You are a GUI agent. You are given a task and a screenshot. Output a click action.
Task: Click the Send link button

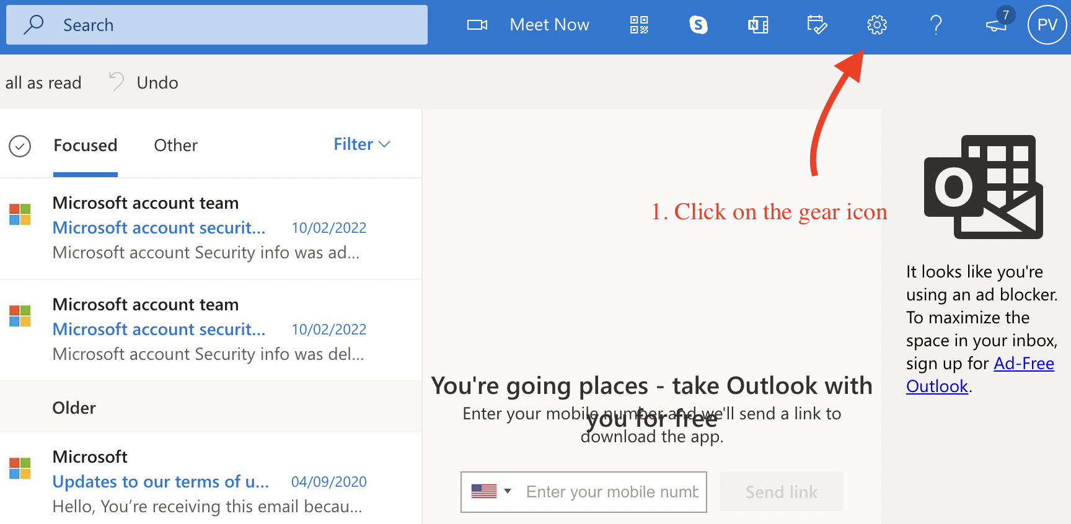pyautogui.click(x=781, y=492)
